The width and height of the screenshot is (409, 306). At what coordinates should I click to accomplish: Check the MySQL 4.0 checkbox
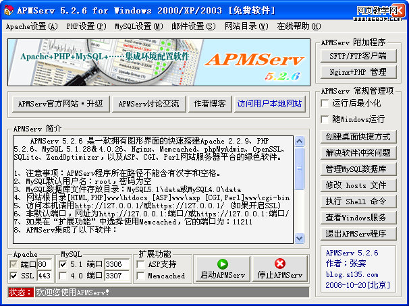click(63, 276)
